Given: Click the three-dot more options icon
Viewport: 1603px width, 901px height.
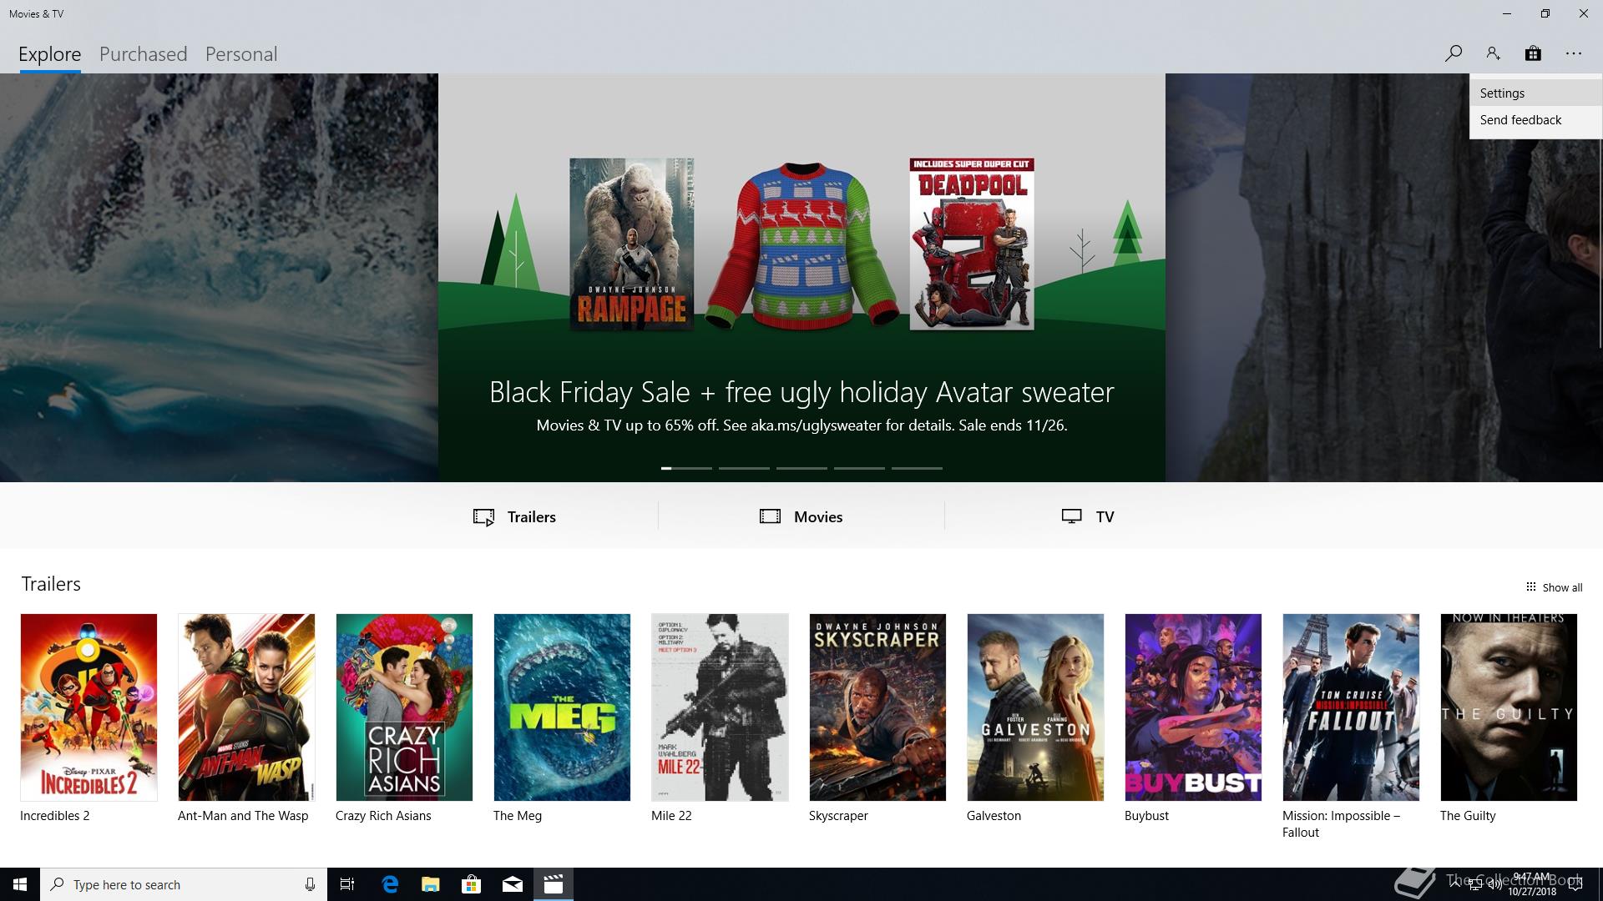Looking at the screenshot, I should (x=1574, y=53).
